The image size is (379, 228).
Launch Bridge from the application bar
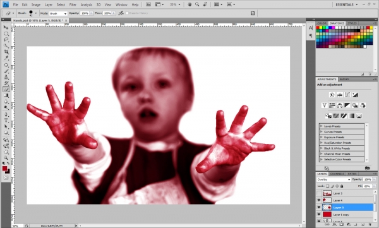pos(148,4)
